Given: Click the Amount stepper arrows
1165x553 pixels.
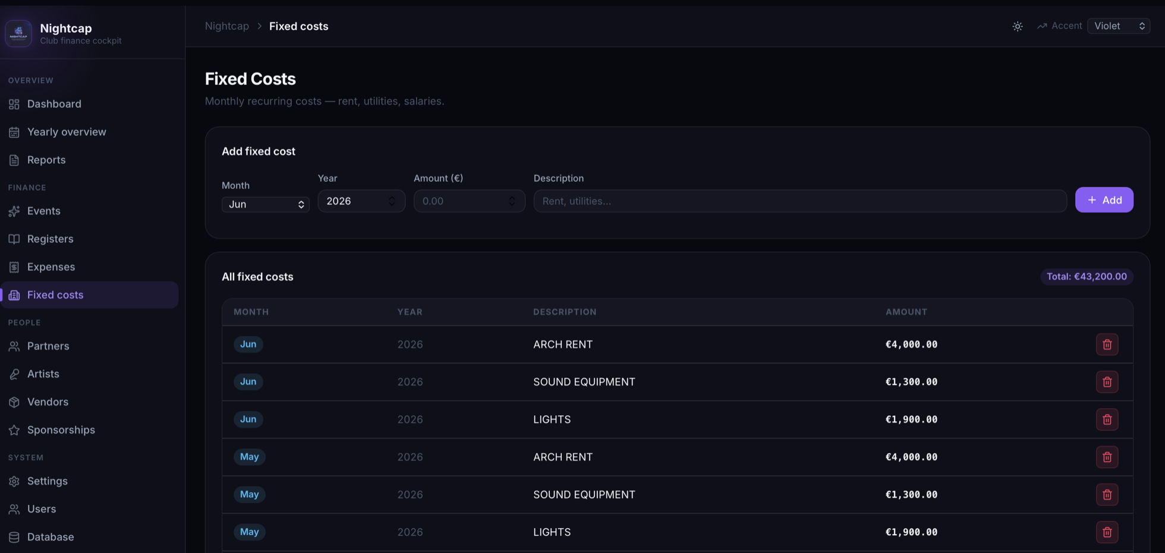Looking at the screenshot, I should (512, 201).
